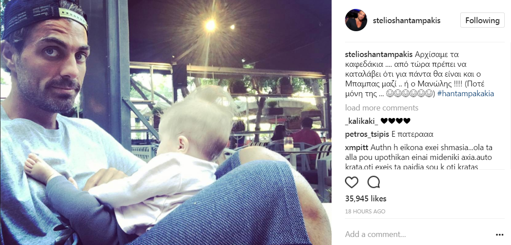The width and height of the screenshot is (511, 245).
Task: Open the stelioshantampakis profile picture
Action: pos(356,20)
